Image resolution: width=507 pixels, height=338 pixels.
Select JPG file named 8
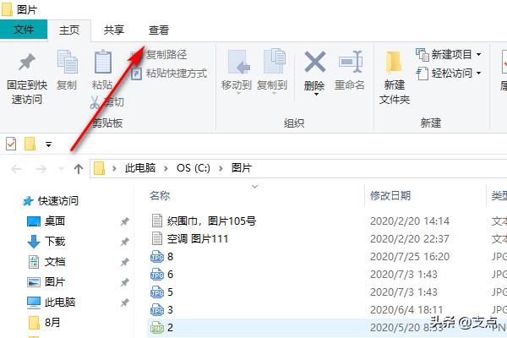tap(170, 257)
